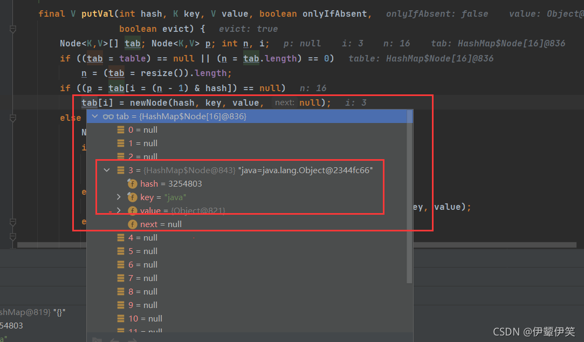Click the editor's horizontal scrollbar

(297, 245)
